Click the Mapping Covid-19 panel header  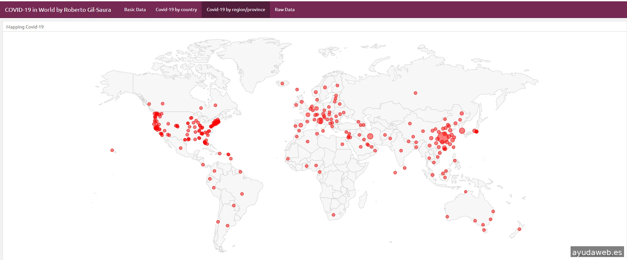[25, 27]
